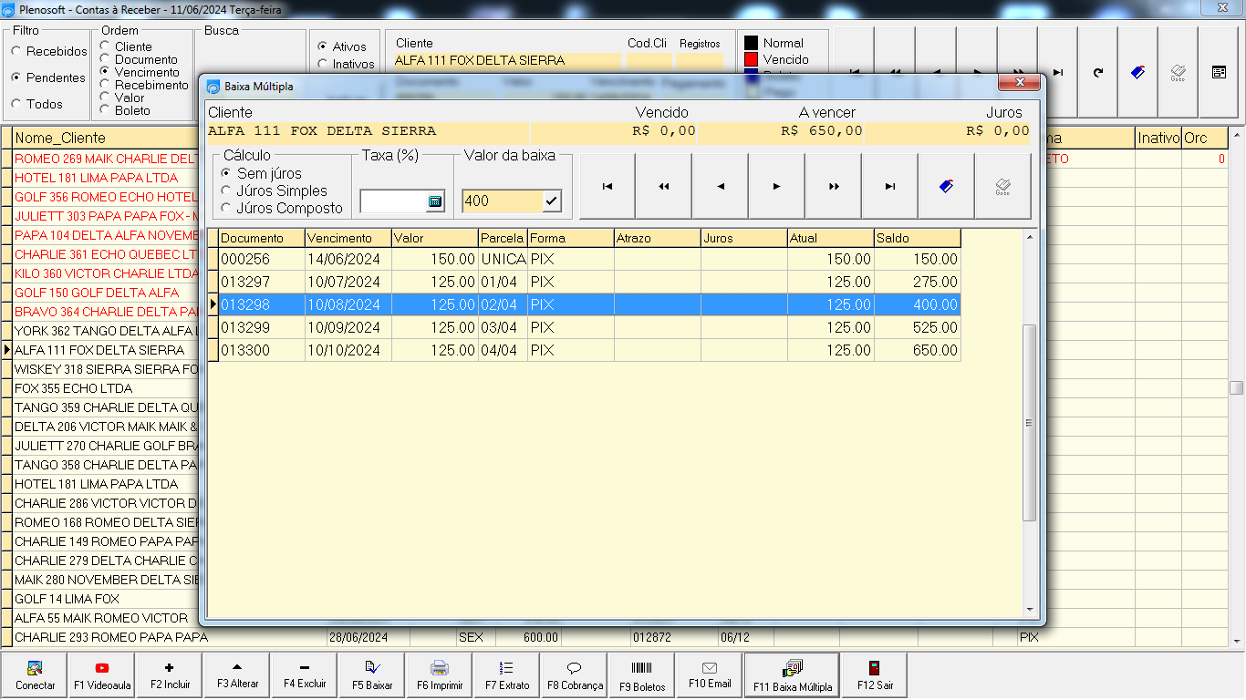Confirm Valor da baixa with checkmark button
The width and height of the screenshot is (1246, 700).
[x=552, y=201]
